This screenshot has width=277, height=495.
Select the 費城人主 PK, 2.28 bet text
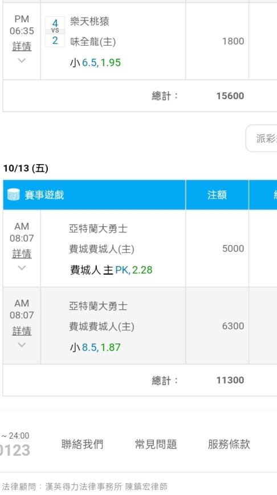click(x=111, y=270)
